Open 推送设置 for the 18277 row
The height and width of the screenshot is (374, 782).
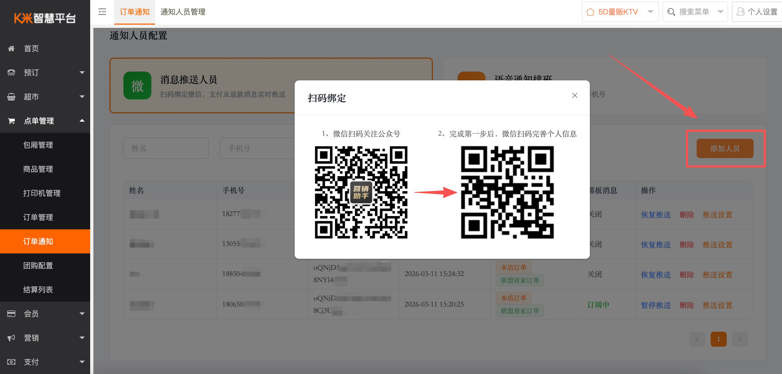[718, 215]
